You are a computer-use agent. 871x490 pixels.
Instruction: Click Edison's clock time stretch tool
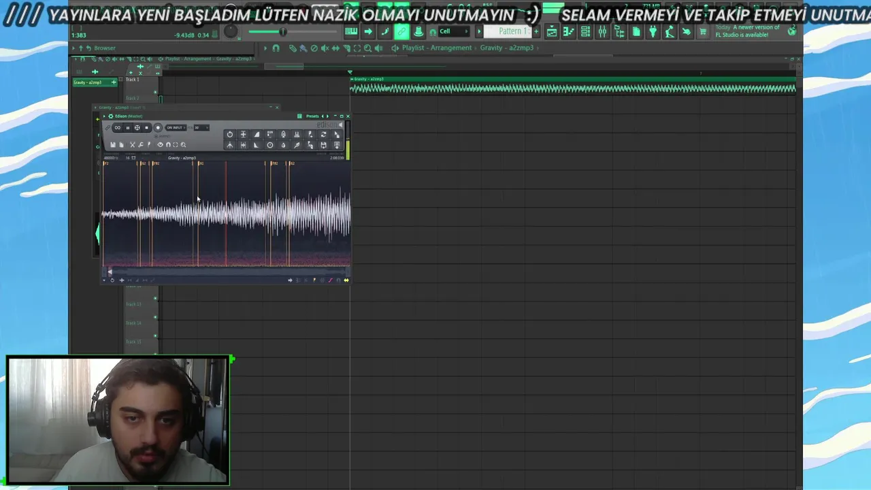tap(270, 145)
